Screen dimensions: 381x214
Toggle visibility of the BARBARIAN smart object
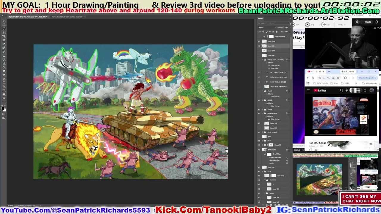tap(259, 150)
